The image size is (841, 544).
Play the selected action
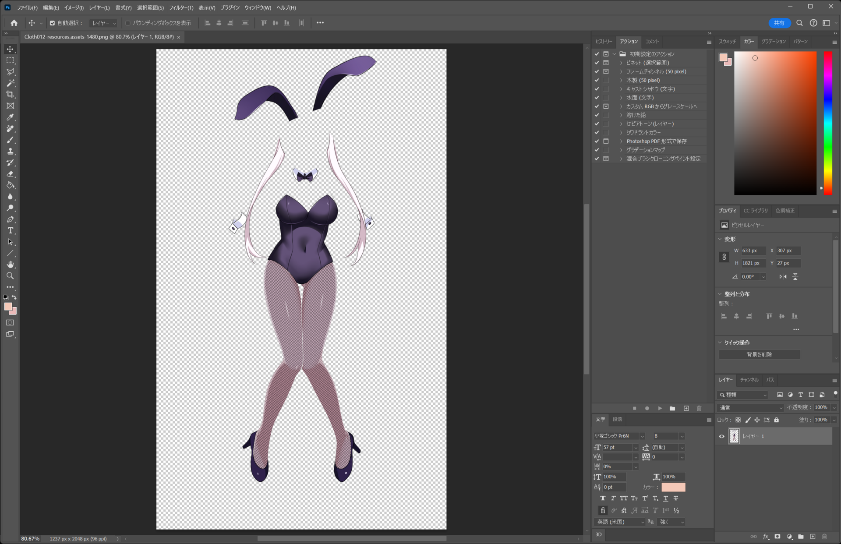click(660, 408)
